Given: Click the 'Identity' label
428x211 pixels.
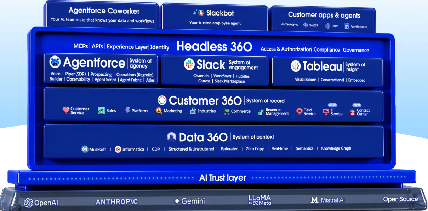Looking at the screenshot, I should [160, 47].
